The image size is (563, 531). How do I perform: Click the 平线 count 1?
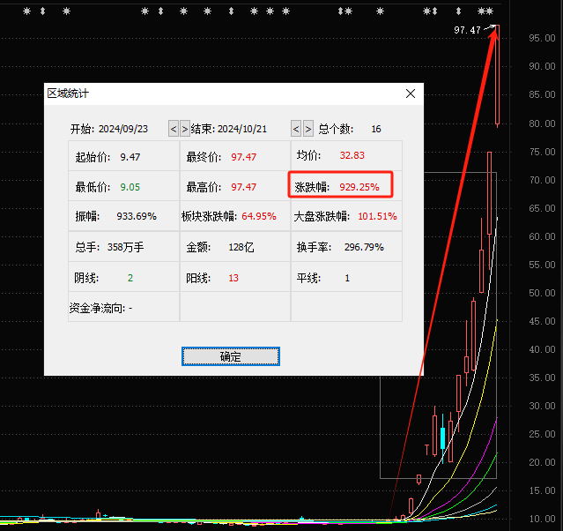(x=347, y=278)
